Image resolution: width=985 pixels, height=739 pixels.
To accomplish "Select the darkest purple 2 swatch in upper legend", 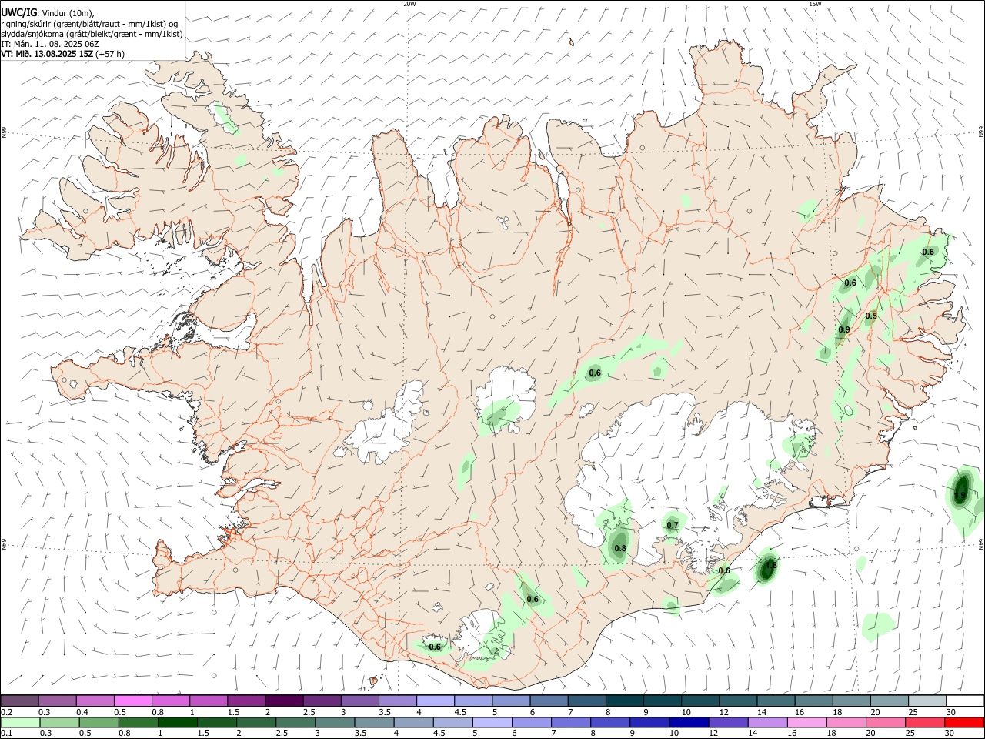I will [284, 701].
